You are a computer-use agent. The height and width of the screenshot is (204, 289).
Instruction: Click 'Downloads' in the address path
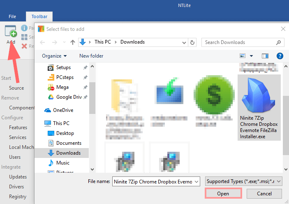click(132, 42)
